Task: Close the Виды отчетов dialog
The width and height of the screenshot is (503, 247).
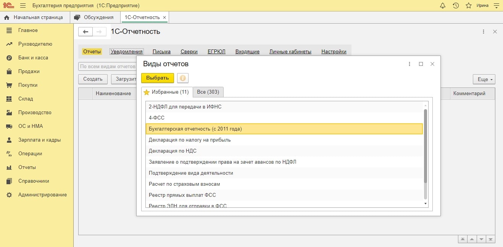Action: pos(432,64)
